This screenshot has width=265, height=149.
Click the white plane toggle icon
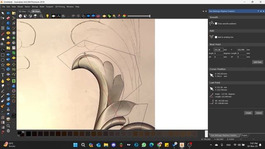click(x=53, y=16)
